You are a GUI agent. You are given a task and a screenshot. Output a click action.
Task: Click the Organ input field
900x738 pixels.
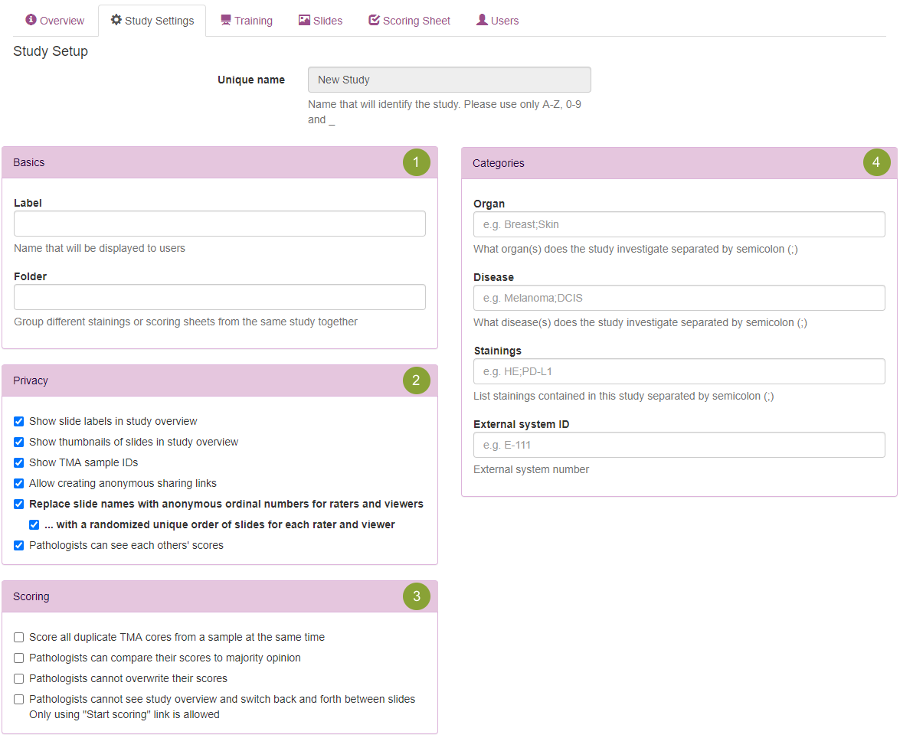(x=679, y=224)
